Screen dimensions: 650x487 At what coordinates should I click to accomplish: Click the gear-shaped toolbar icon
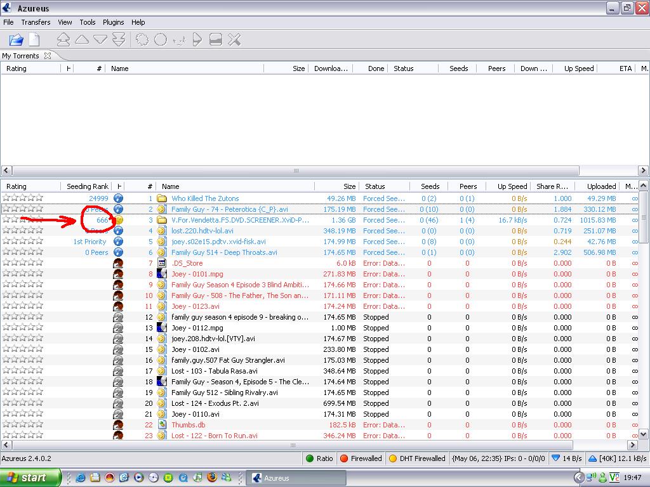(x=142, y=40)
